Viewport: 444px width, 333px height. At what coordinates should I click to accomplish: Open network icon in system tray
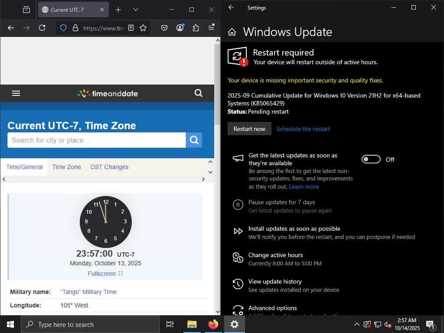pos(378,324)
